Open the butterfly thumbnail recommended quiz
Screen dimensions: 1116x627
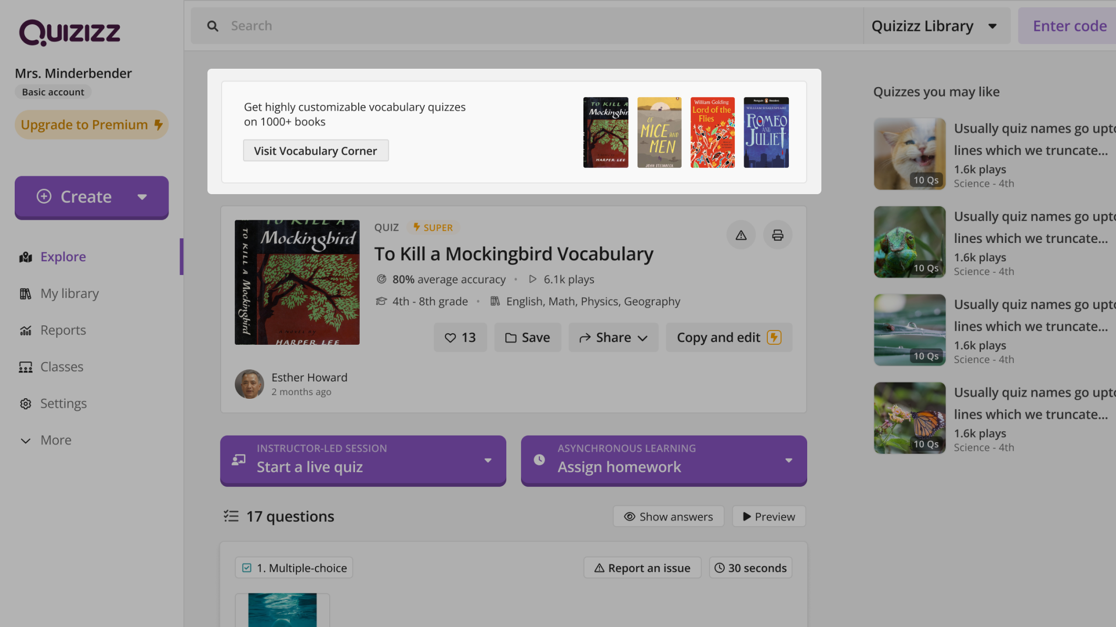pos(910,418)
